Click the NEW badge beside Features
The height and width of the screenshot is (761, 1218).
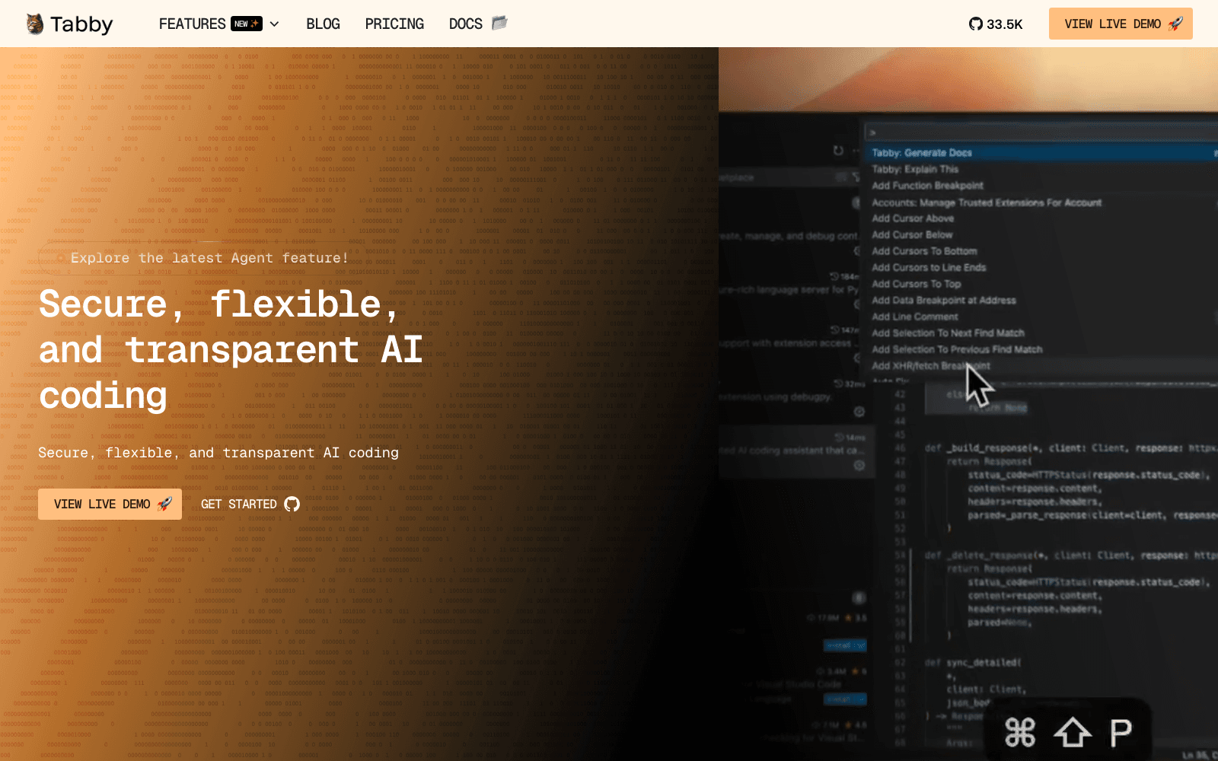click(247, 24)
